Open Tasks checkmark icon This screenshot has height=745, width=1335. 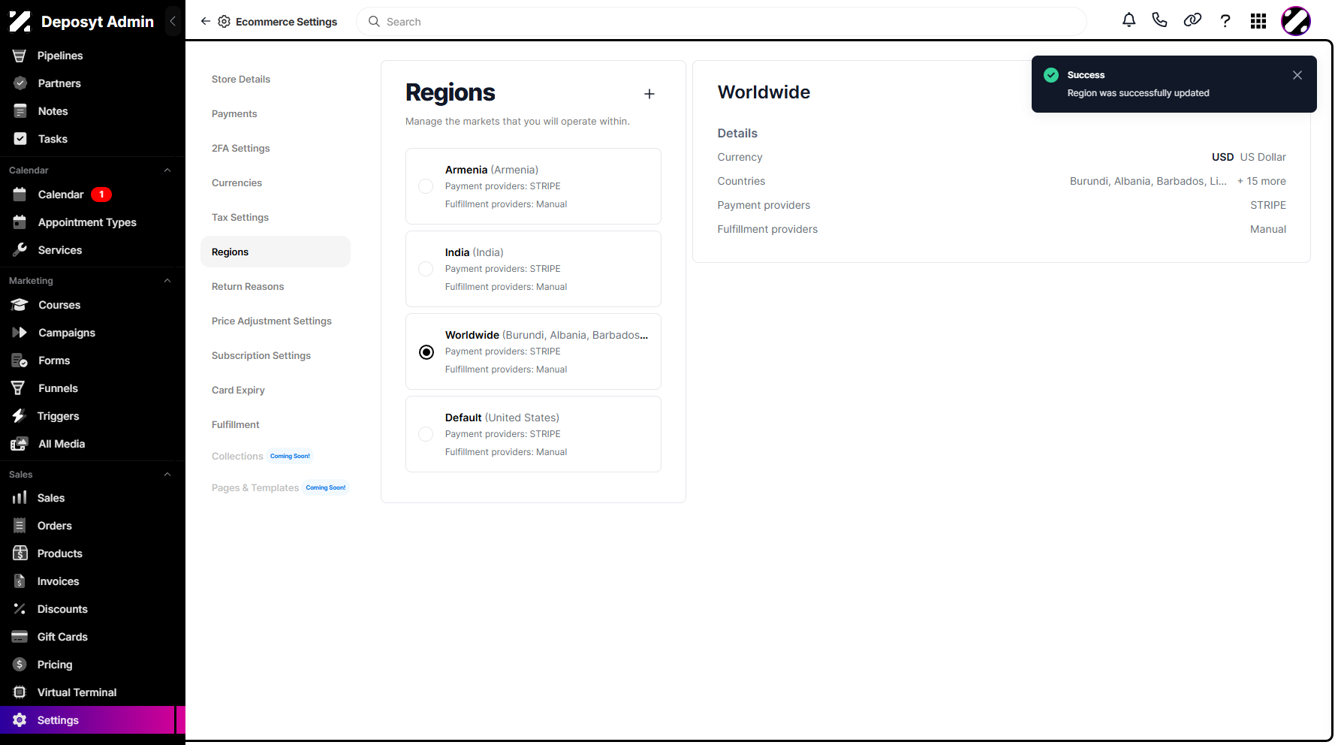pos(20,139)
